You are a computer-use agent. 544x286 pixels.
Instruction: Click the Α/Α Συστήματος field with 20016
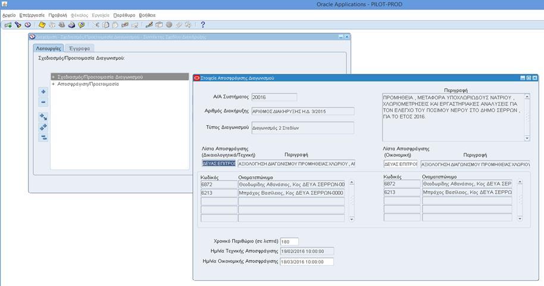(274, 97)
